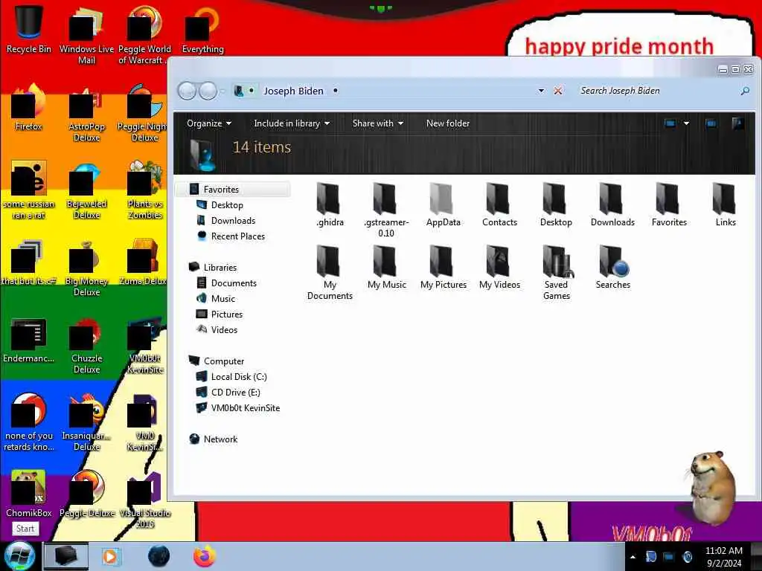Open Downloads in navigation pane

tap(233, 220)
